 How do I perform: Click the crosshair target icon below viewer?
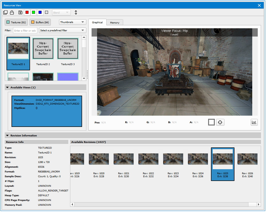click(220, 122)
